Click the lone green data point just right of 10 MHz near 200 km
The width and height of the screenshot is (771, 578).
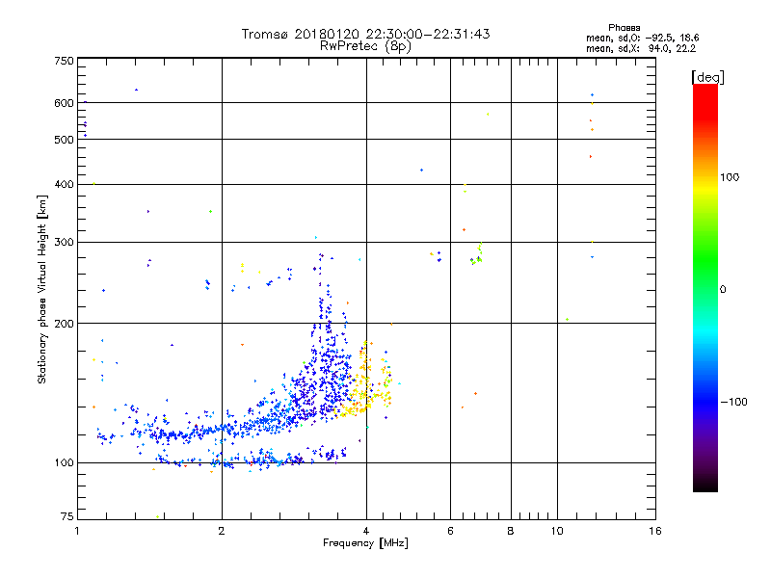coord(568,320)
